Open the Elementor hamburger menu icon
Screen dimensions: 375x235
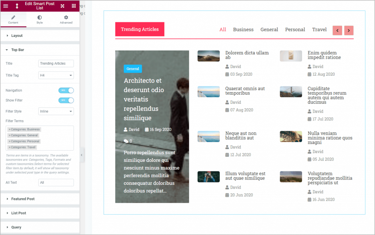[x=5, y=6]
